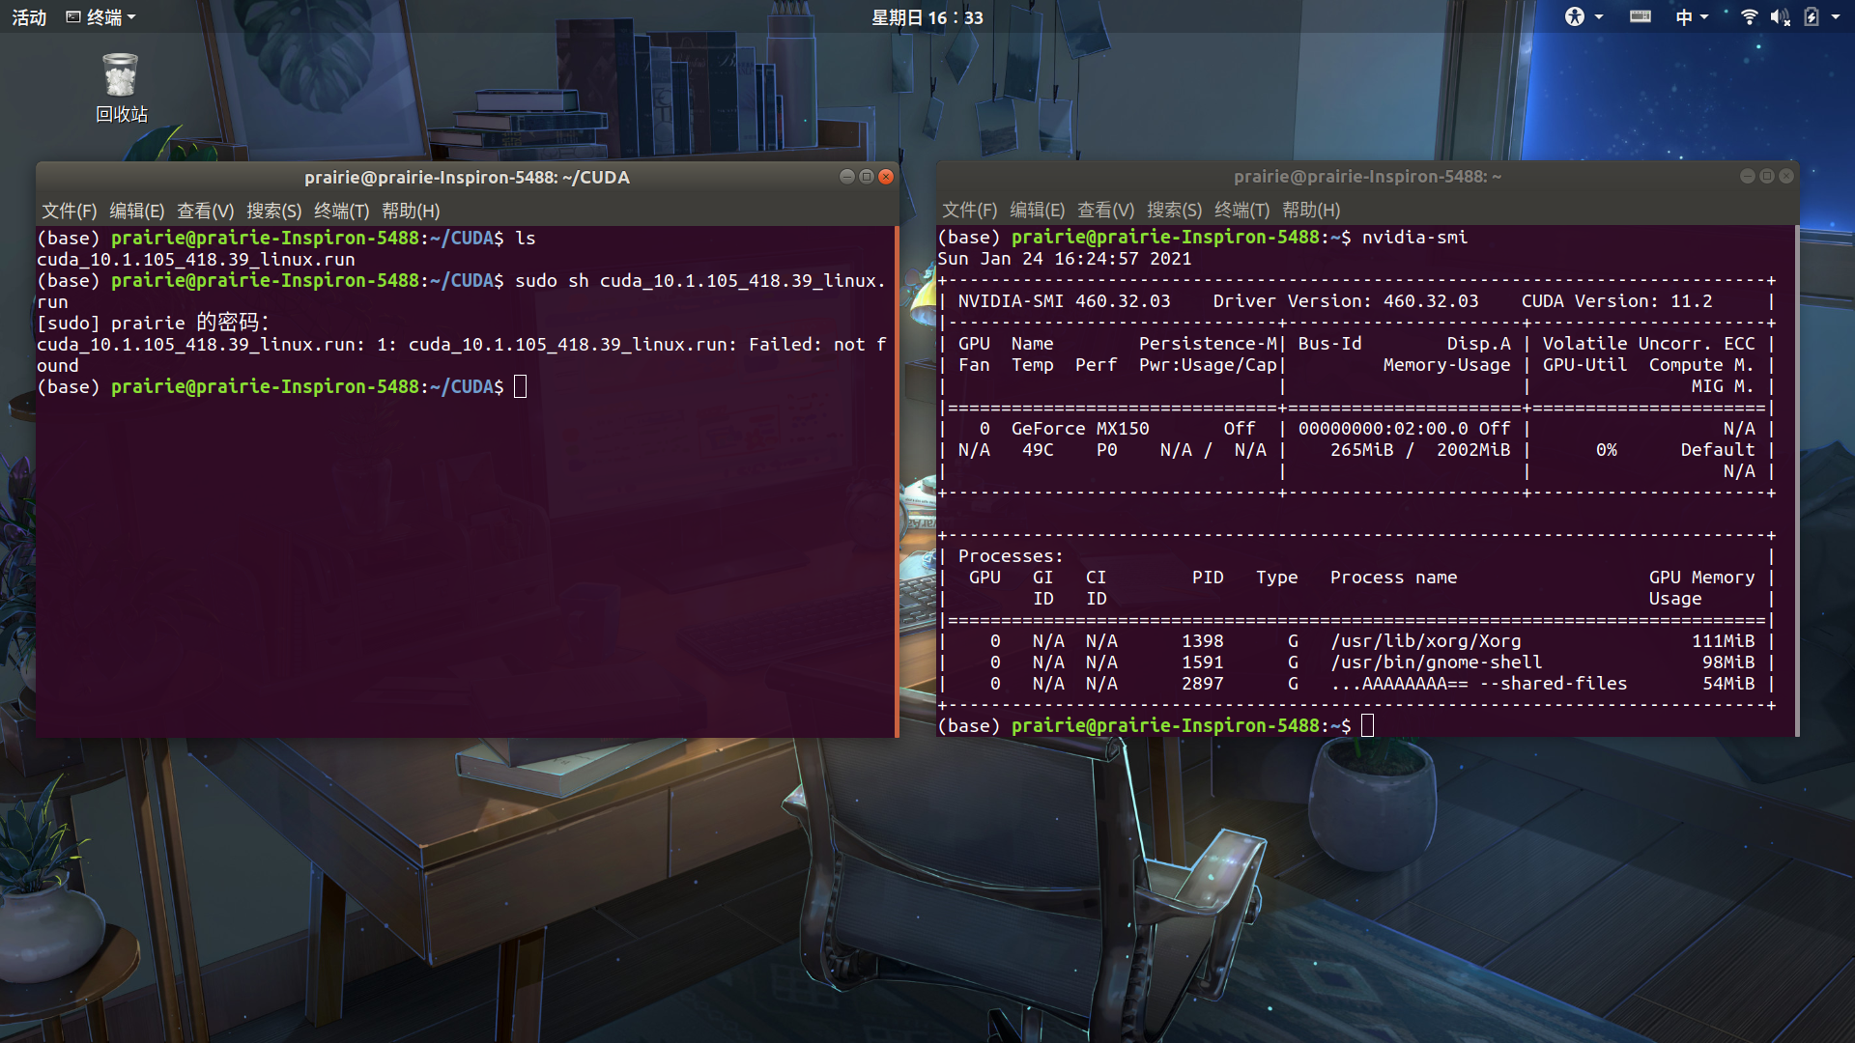The width and height of the screenshot is (1855, 1043).
Task: Click the battery charging icon
Action: 1812,16
